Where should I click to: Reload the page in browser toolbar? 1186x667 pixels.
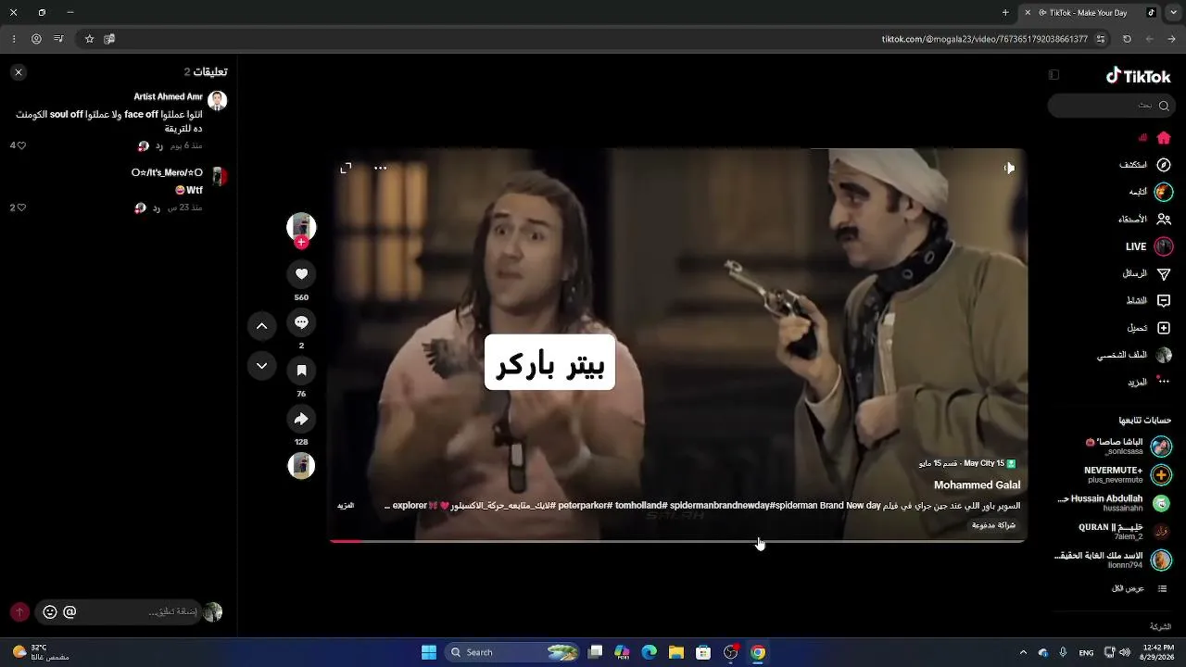click(1127, 39)
